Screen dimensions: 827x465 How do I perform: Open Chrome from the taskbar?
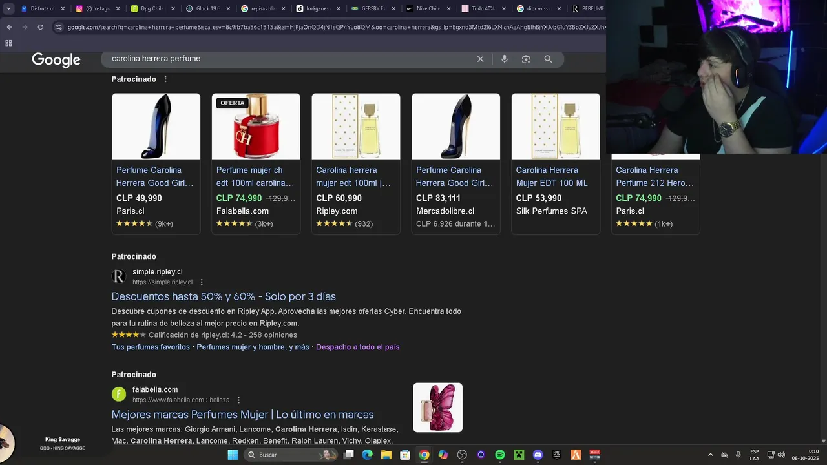coord(424,455)
